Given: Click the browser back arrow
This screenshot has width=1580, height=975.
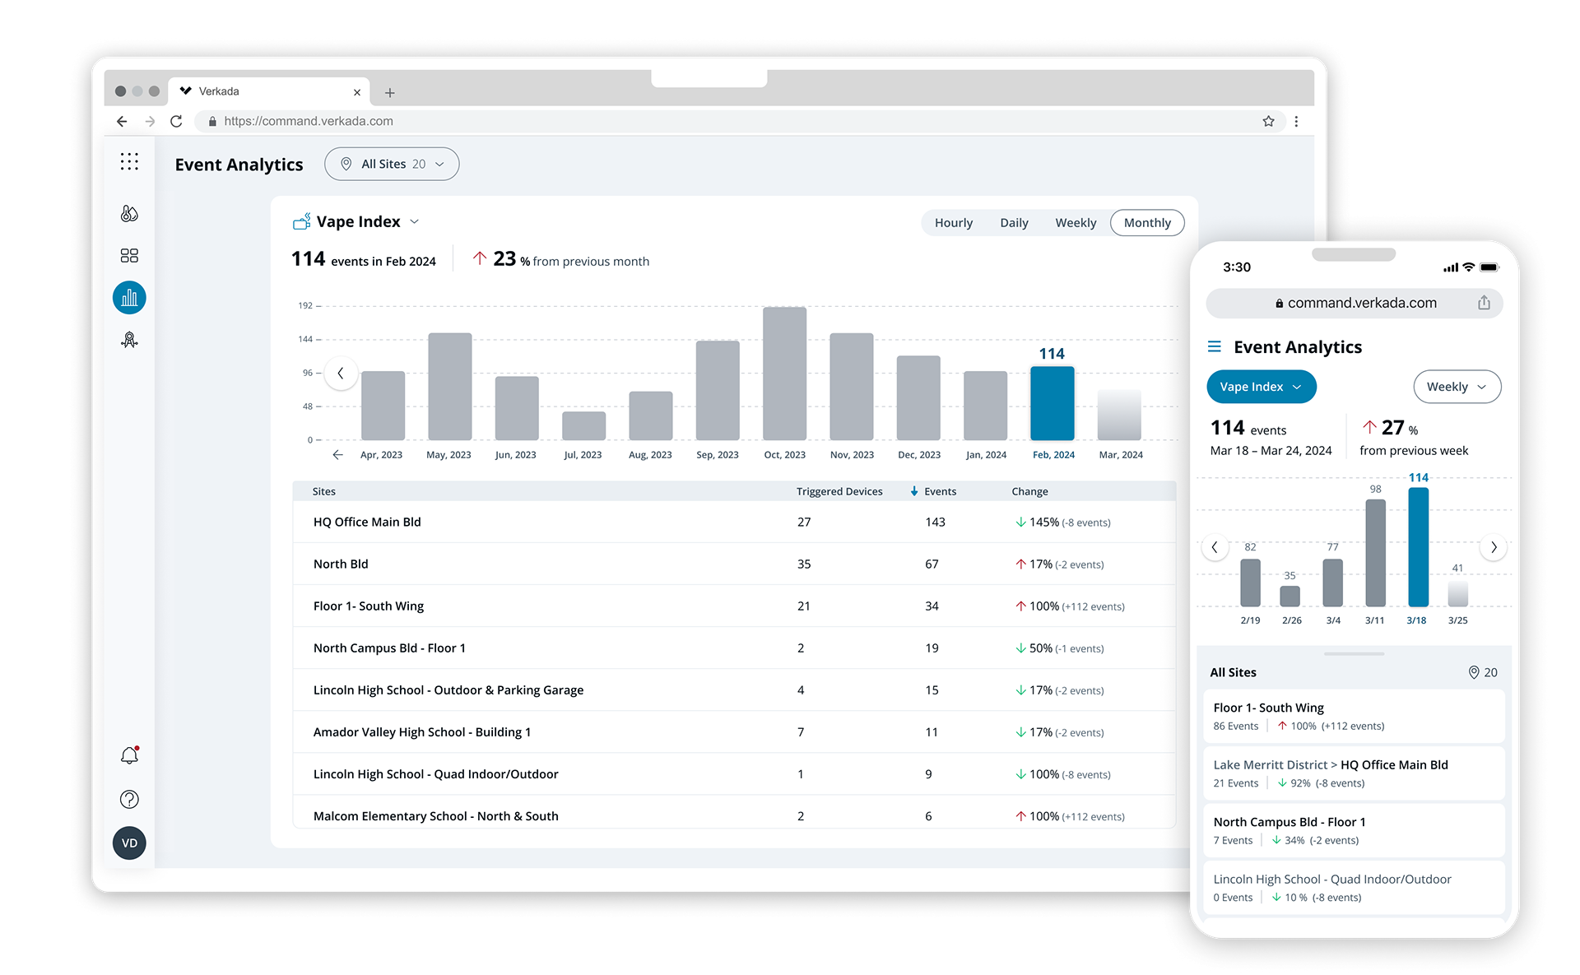Looking at the screenshot, I should coord(122,121).
